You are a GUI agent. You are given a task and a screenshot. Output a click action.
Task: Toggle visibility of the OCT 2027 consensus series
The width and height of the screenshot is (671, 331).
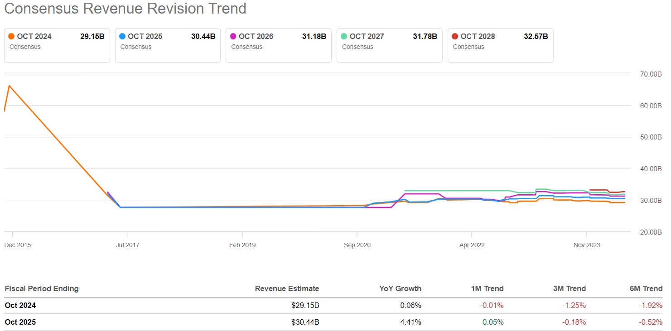click(389, 45)
